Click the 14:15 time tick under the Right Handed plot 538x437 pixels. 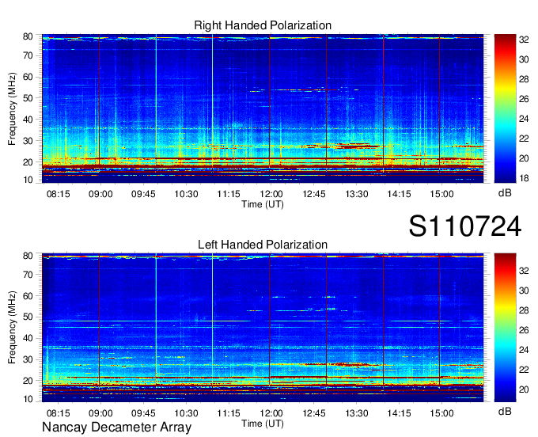399,194
